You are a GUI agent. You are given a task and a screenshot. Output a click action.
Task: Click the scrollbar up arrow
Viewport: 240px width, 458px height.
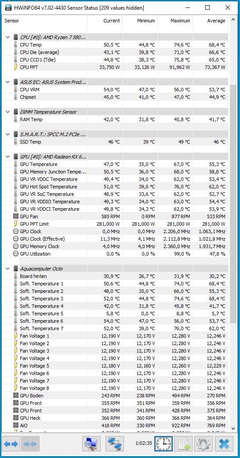pos(233,20)
